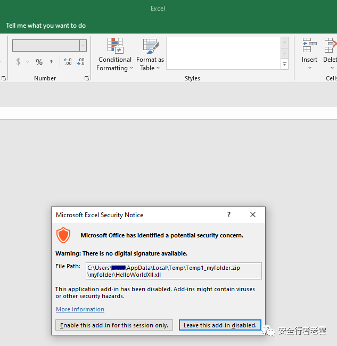The height and width of the screenshot is (346, 337).
Task: Open dialog launcher left of Number group
Action: 4,78
